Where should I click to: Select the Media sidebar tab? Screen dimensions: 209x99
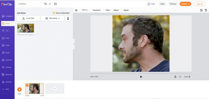tap(8, 24)
